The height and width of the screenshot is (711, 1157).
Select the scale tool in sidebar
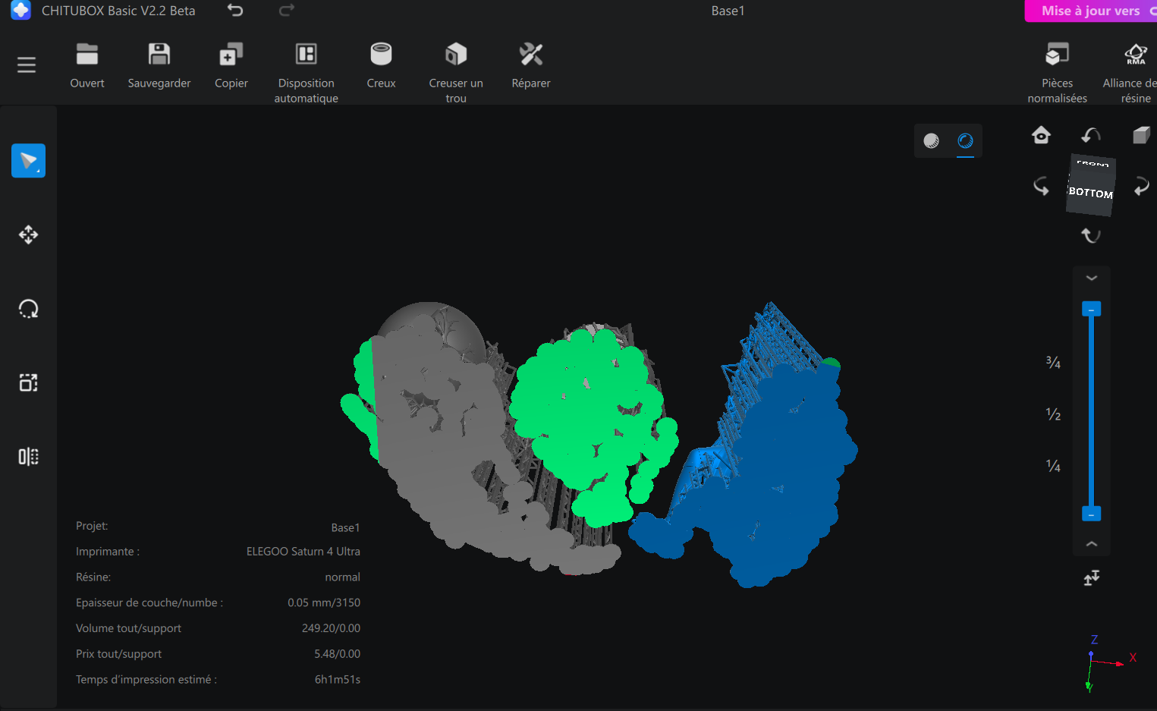(x=28, y=382)
